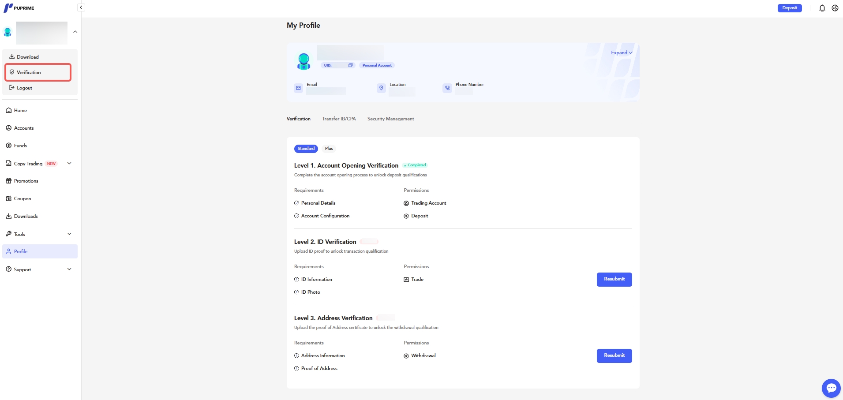The image size is (843, 400).
Task: Open the language globe icon
Action: point(835,8)
